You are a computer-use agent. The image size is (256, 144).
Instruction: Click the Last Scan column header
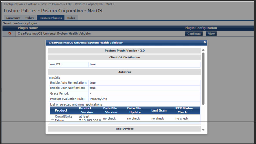coord(159,110)
